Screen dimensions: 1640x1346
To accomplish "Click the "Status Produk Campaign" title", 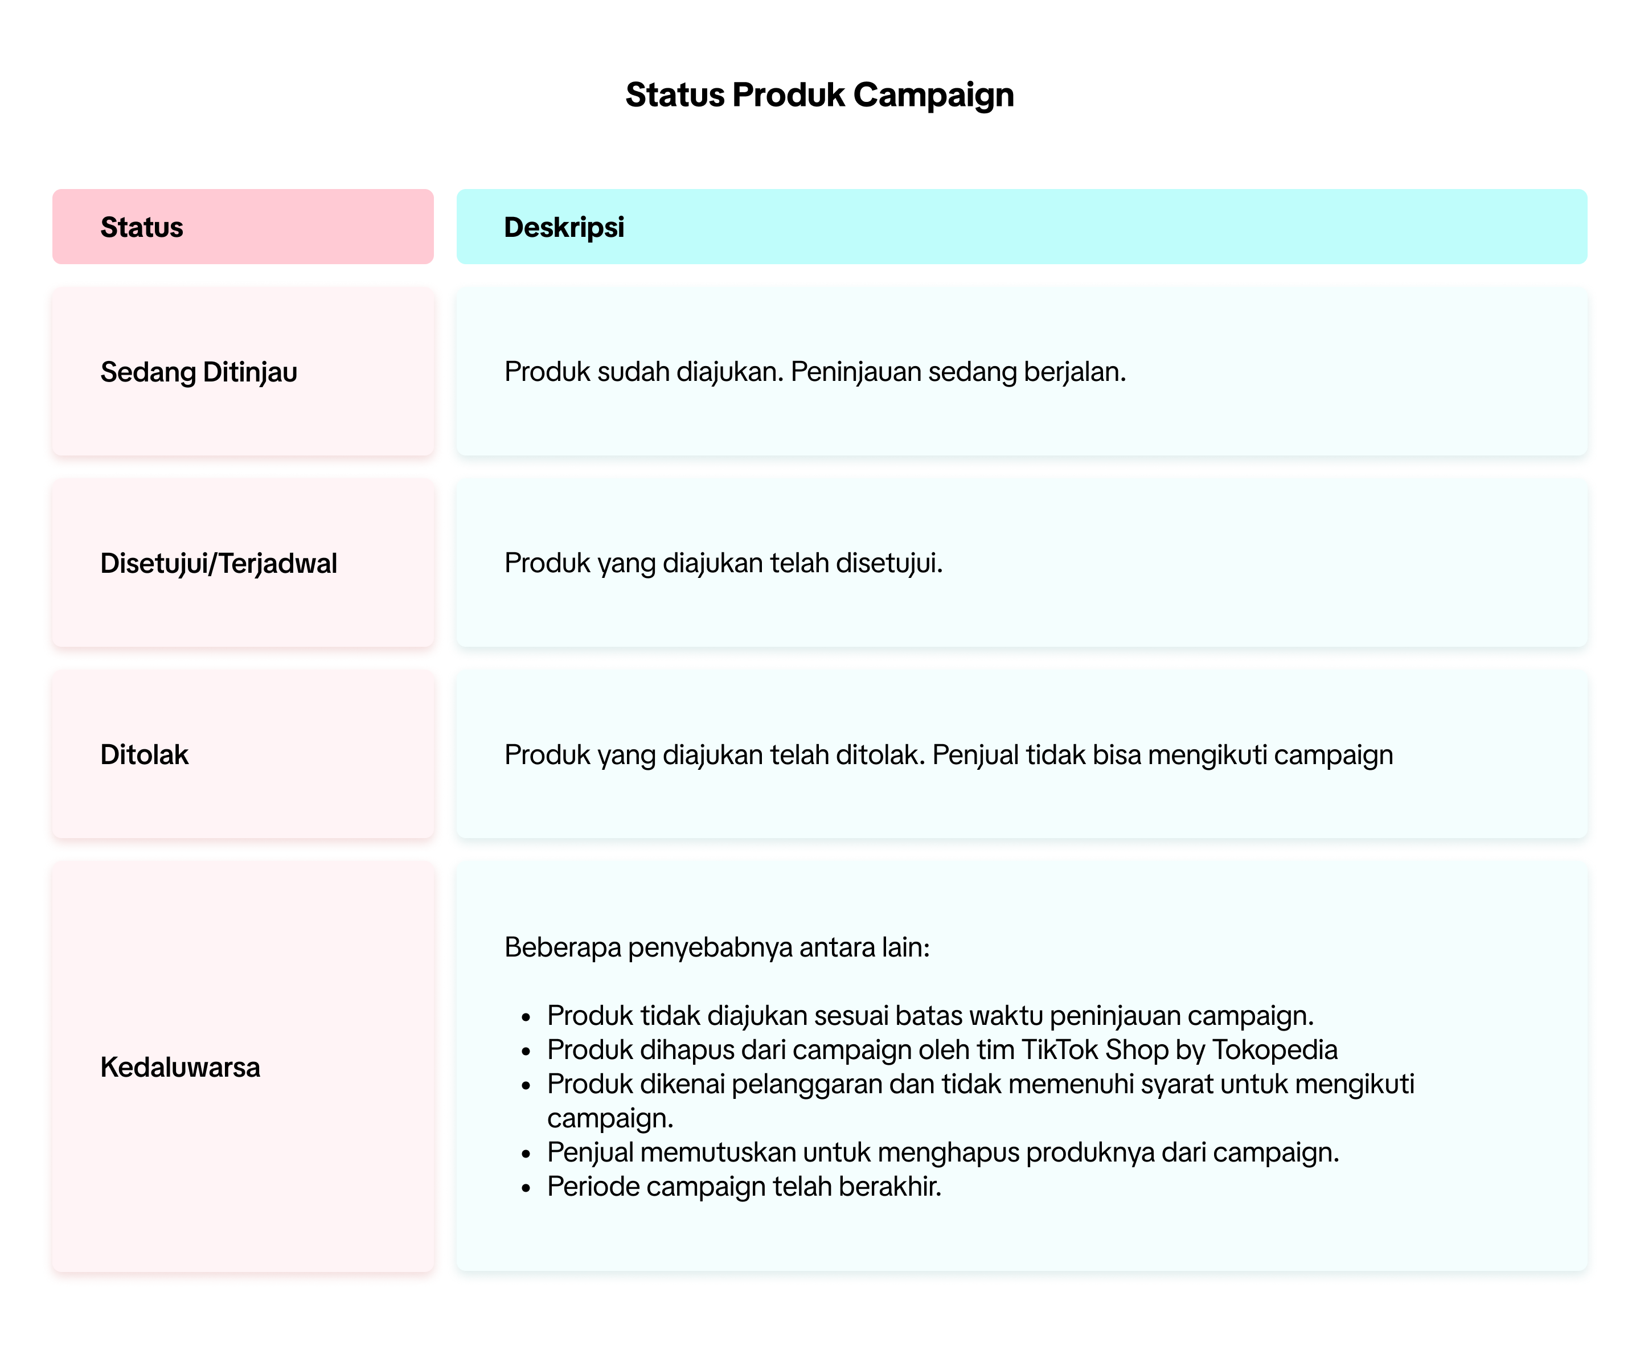I will pyautogui.click(x=819, y=95).
